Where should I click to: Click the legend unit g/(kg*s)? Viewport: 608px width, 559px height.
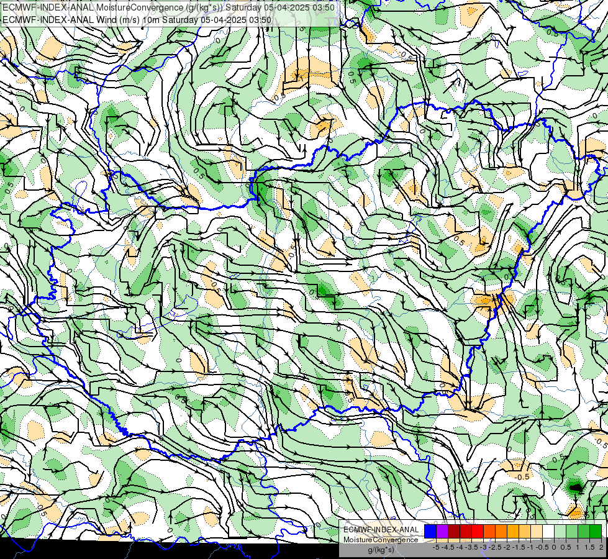381,550
